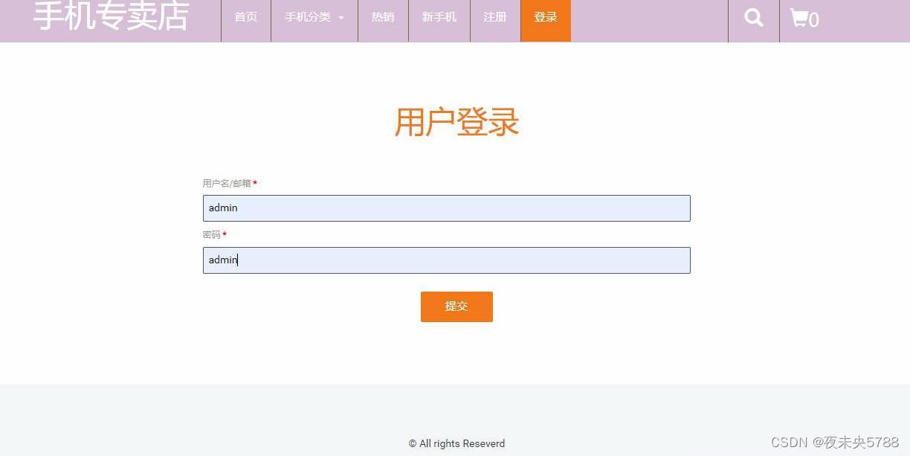910x456 pixels.
Task: Submit the form with 提交 button
Action: pyautogui.click(x=456, y=306)
